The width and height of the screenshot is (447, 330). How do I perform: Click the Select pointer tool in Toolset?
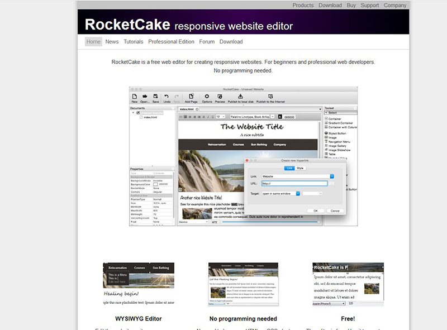coord(340,113)
